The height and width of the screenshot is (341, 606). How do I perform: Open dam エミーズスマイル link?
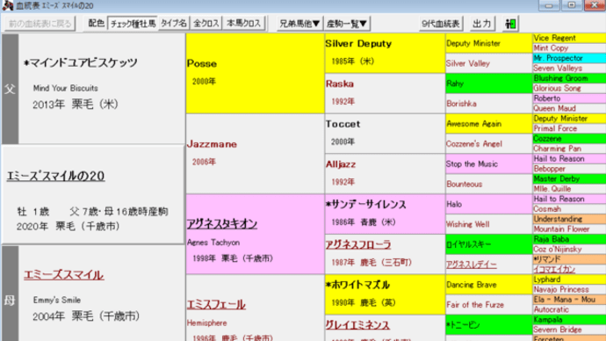coord(64,275)
